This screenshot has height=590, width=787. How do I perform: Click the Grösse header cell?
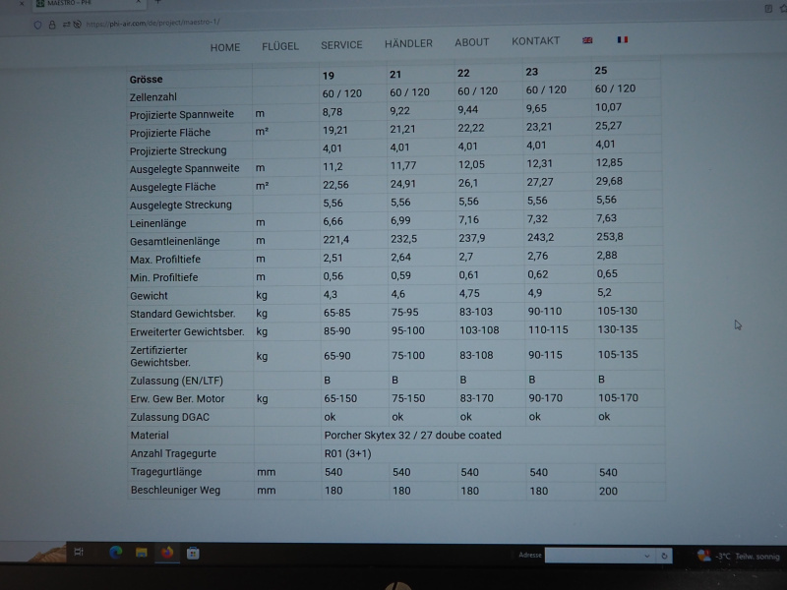tap(146, 80)
